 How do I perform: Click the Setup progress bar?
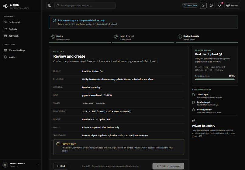point(215,79)
